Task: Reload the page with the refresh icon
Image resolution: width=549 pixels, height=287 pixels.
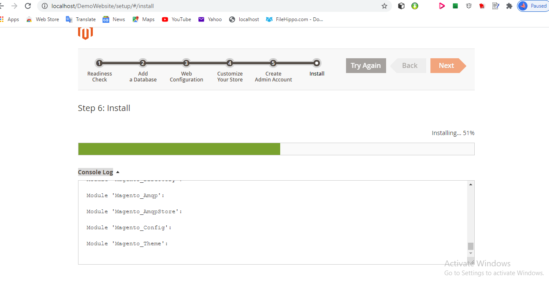Action: click(28, 6)
